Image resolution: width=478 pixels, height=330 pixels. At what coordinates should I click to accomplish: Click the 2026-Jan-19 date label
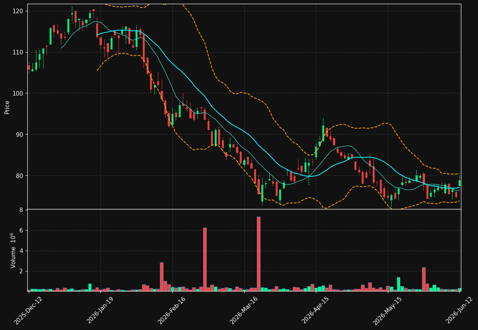pyautogui.click(x=100, y=310)
